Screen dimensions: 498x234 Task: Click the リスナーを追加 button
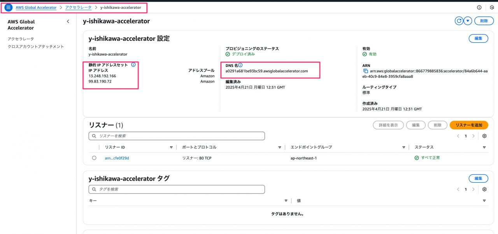click(x=469, y=125)
